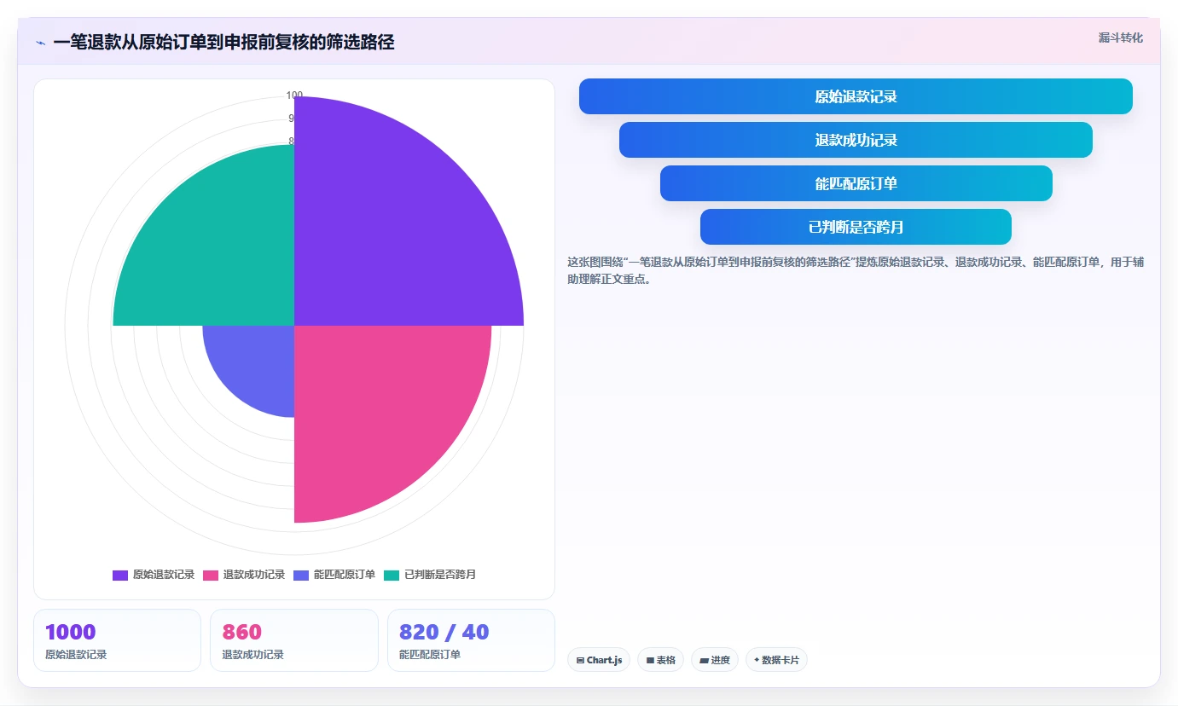Click the 1000 原始退款记录 stat card

click(x=117, y=640)
